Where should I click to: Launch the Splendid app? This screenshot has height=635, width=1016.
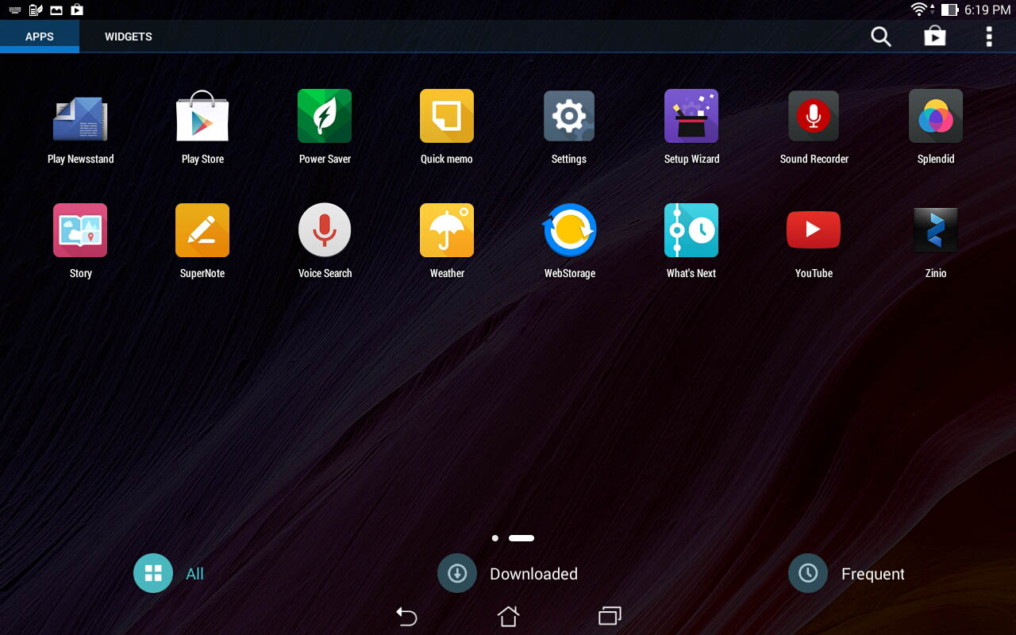pos(936,127)
